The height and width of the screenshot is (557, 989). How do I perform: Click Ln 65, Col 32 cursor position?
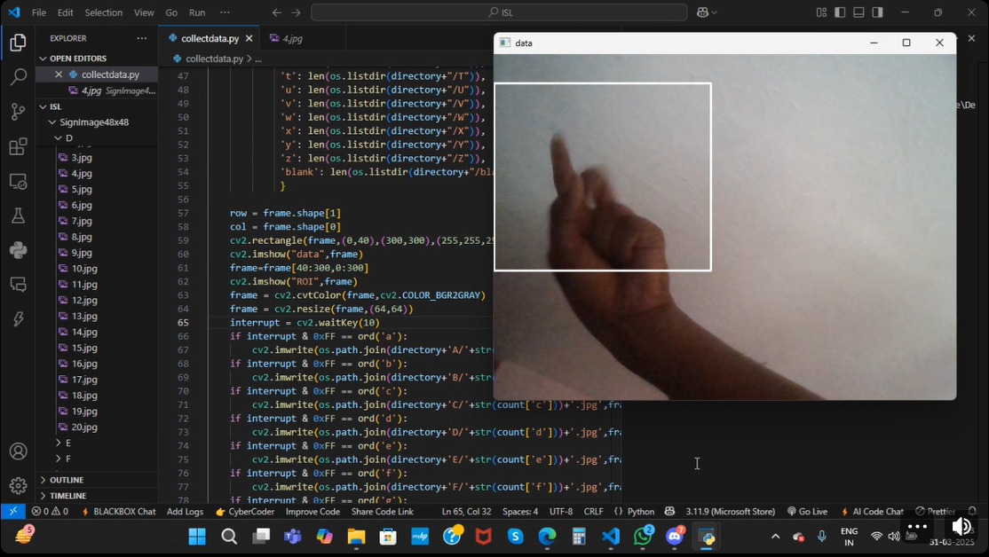tap(467, 511)
